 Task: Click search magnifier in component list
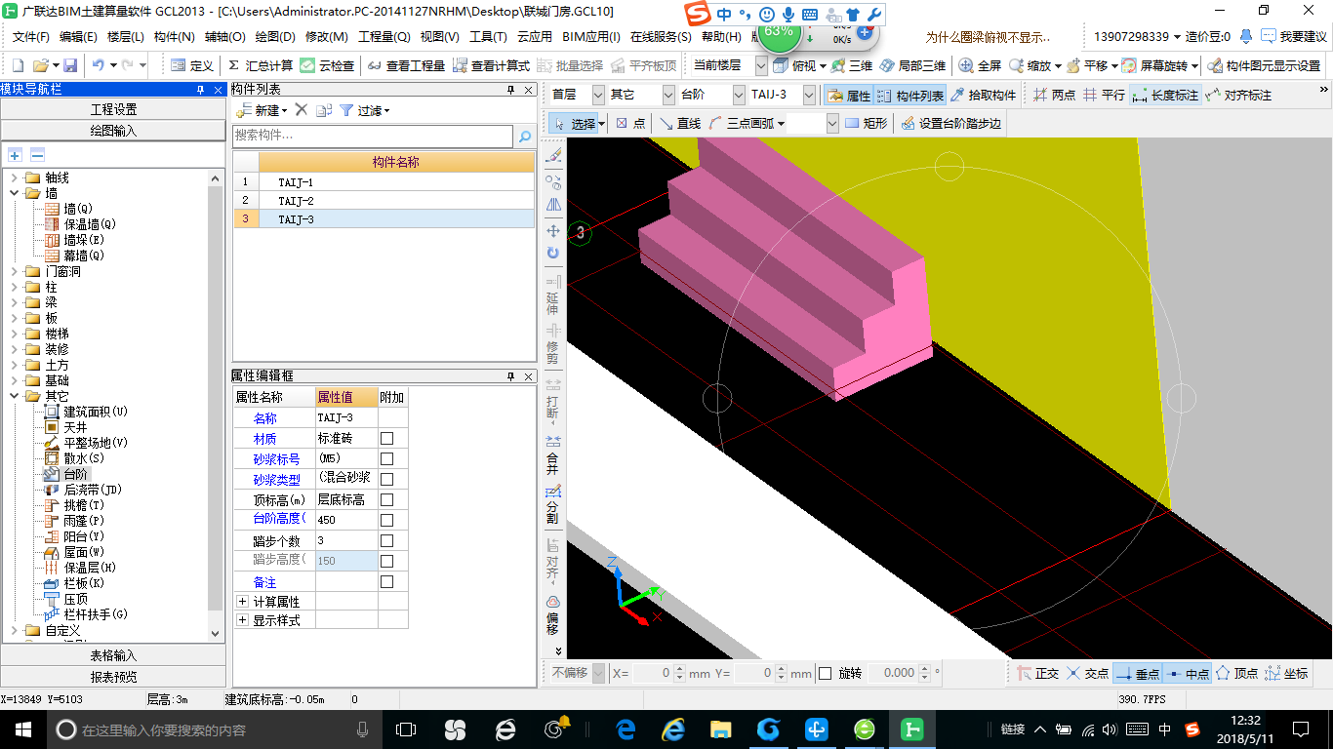pos(525,137)
